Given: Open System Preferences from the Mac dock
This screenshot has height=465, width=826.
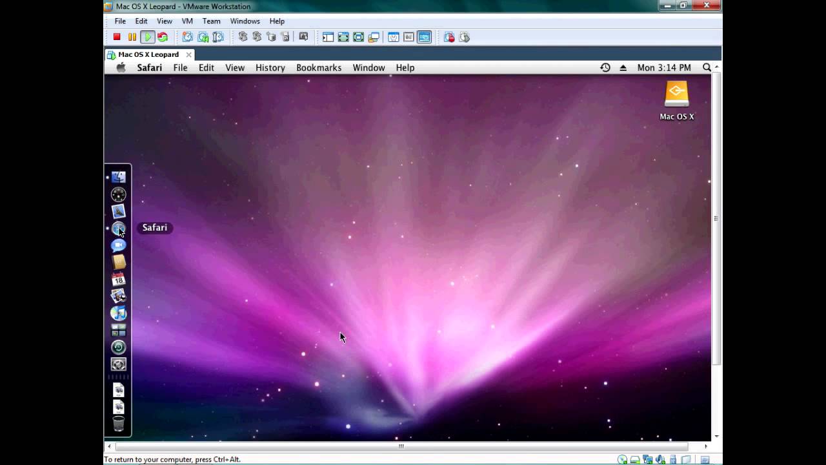Looking at the screenshot, I should [118, 364].
